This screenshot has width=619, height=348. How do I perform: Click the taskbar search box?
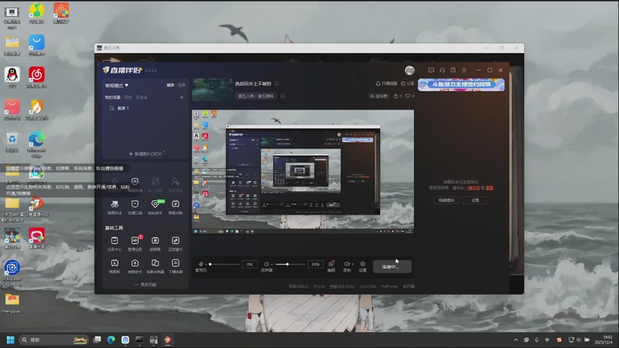(54, 339)
